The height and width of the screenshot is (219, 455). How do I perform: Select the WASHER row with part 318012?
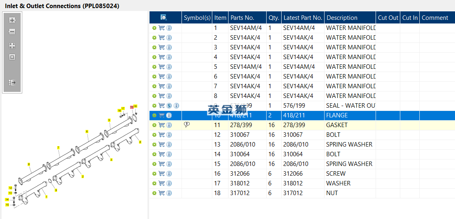tap(338, 183)
